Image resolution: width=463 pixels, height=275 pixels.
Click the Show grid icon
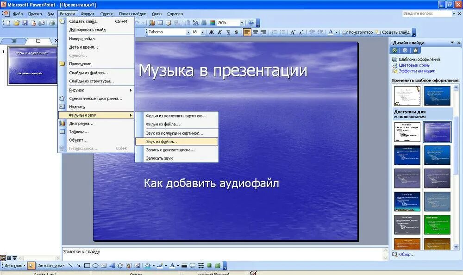204,23
